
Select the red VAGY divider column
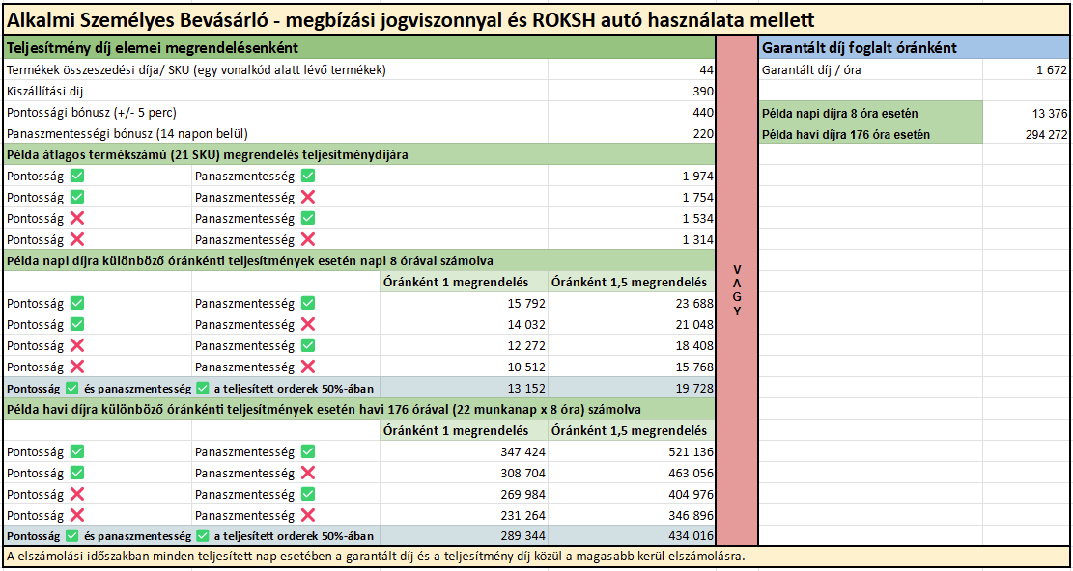pos(737,289)
